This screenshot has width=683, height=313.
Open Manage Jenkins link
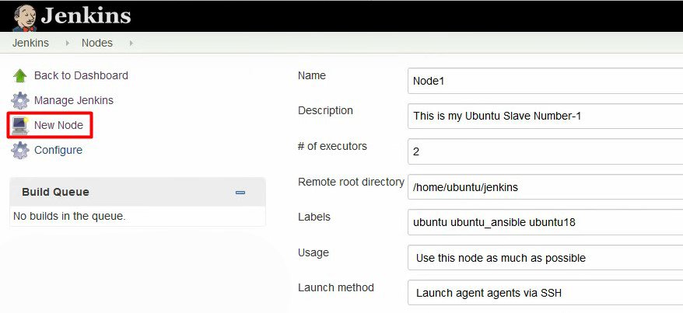(74, 100)
